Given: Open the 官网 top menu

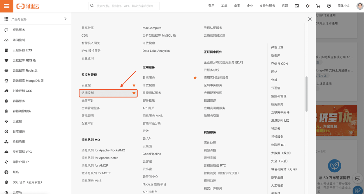Looking at the screenshot, I should coord(285,6).
